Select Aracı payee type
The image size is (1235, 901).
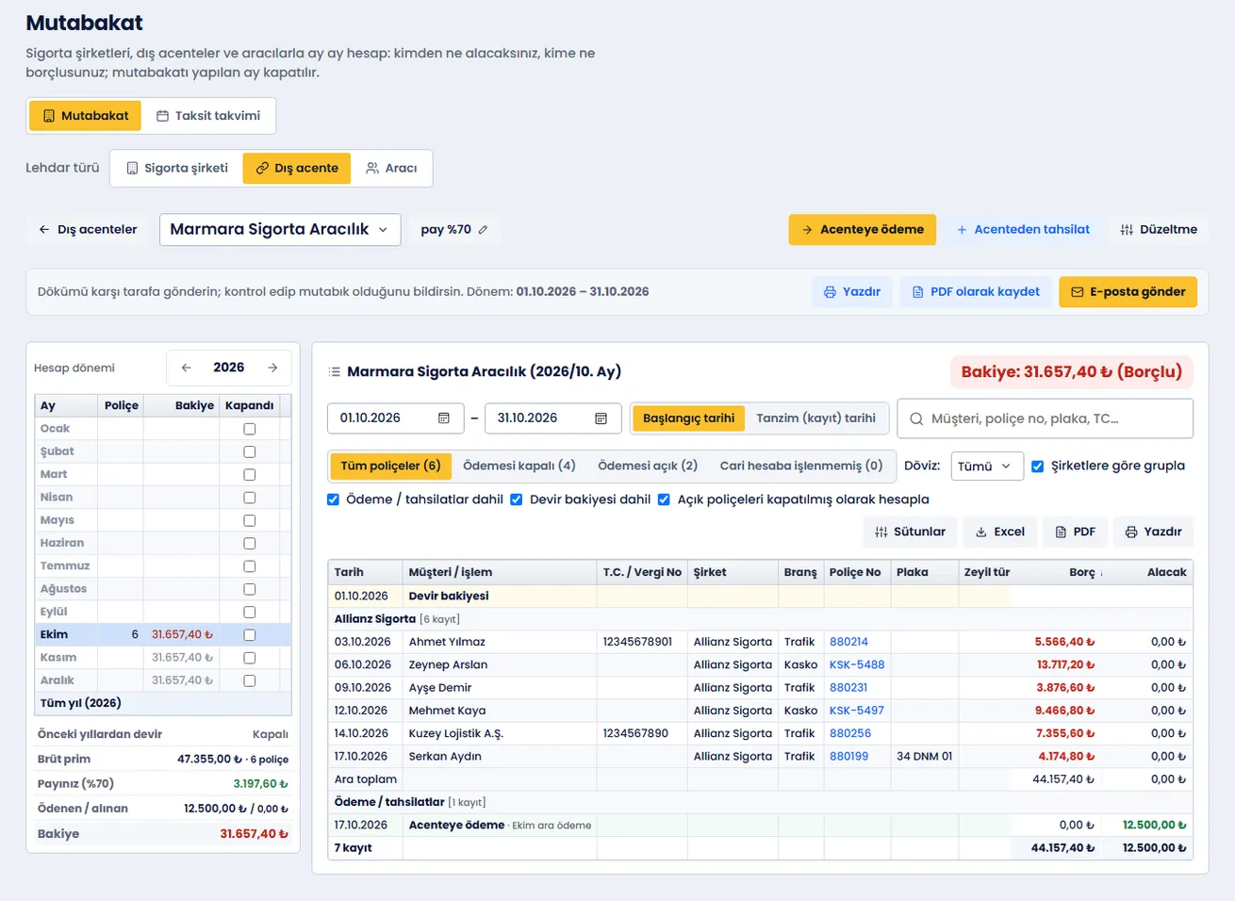coord(391,169)
